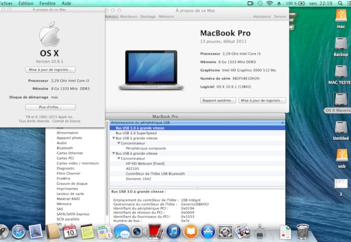Switch to the Stockage tab
The width and height of the screenshot is (351, 242).
pyautogui.click(x=148, y=16)
